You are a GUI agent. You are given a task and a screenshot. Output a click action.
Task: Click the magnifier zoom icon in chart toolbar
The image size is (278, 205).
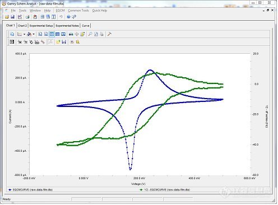[90, 34]
